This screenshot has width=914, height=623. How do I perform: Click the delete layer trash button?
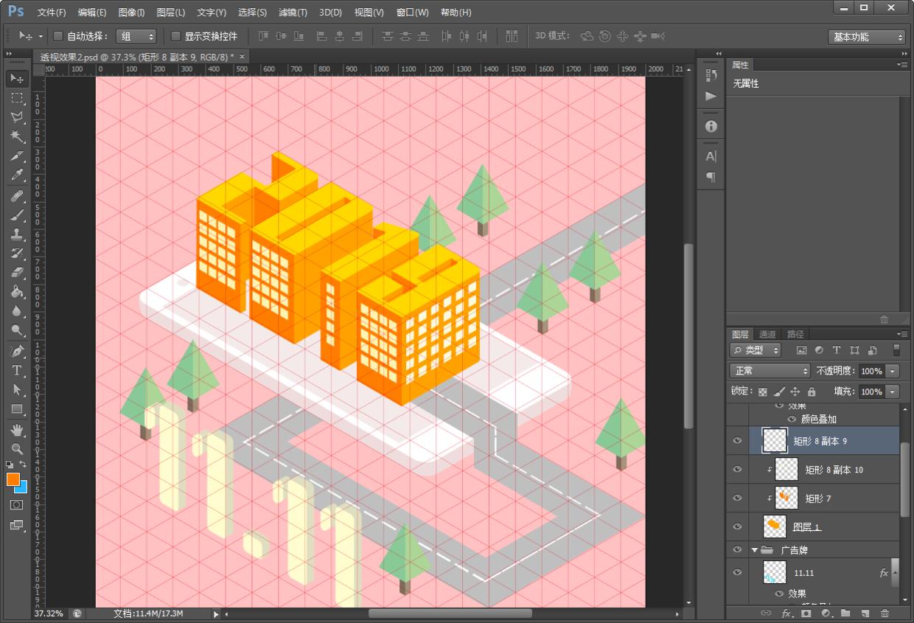click(x=885, y=613)
